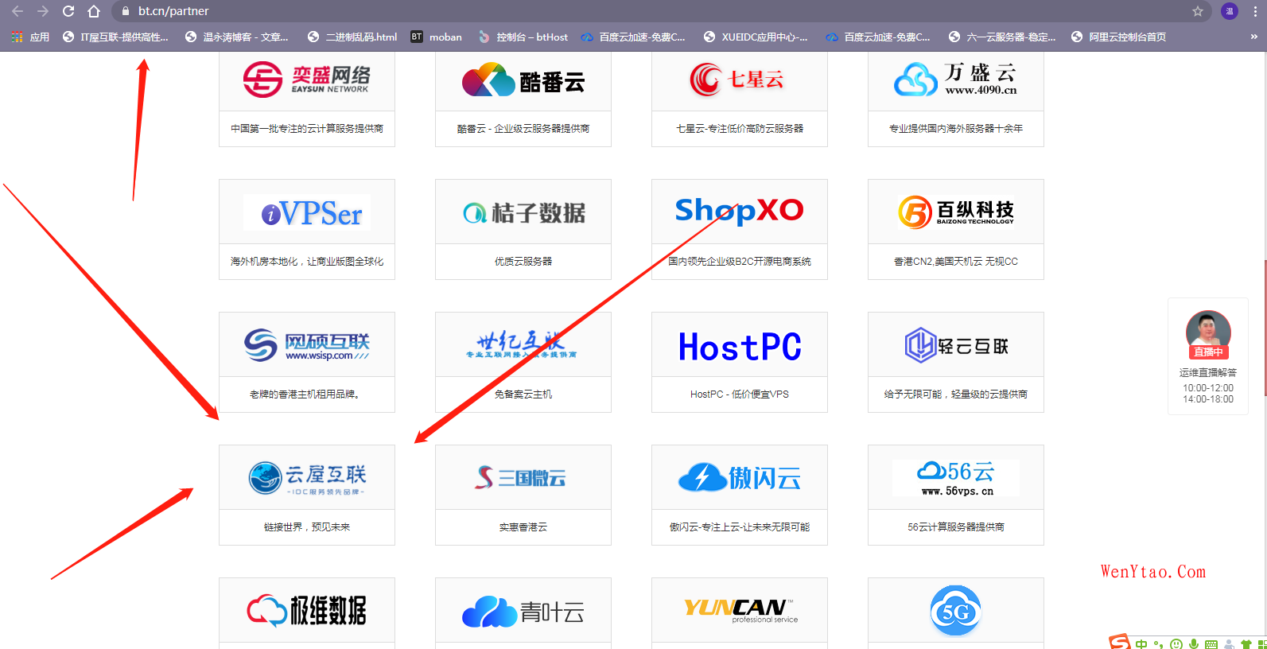The width and height of the screenshot is (1267, 649).
Task: Open the IT屋互联 bookmark
Action: click(x=115, y=37)
